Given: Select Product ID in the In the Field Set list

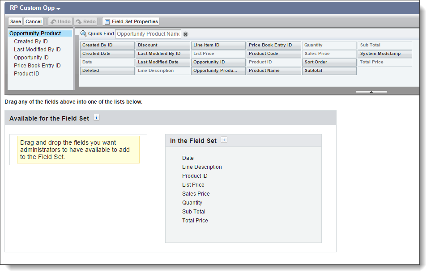Looking at the screenshot, I should pyautogui.click(x=195, y=176).
